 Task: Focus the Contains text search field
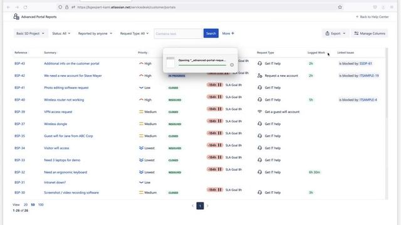pyautogui.click(x=178, y=33)
